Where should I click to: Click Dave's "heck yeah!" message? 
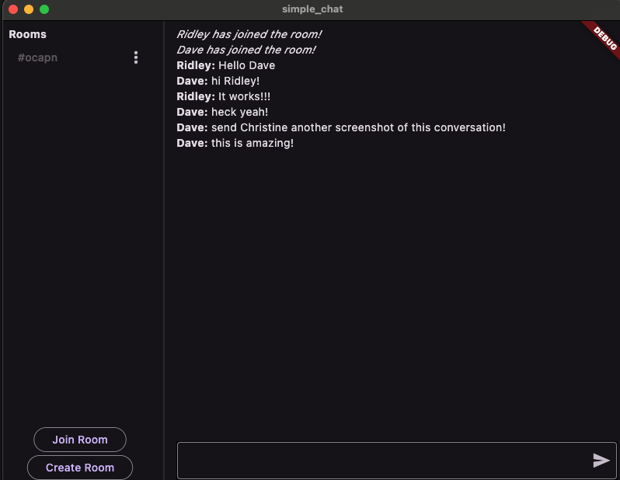(x=222, y=112)
